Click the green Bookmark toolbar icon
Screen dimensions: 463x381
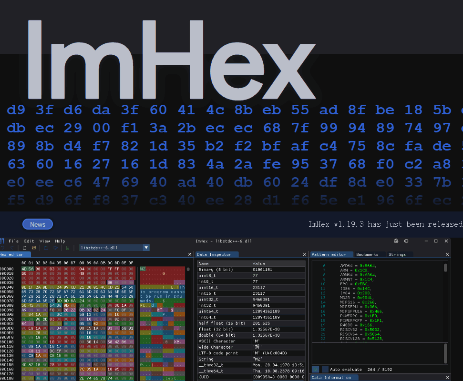[68, 248]
